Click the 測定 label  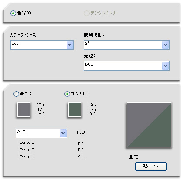[x=133, y=157]
